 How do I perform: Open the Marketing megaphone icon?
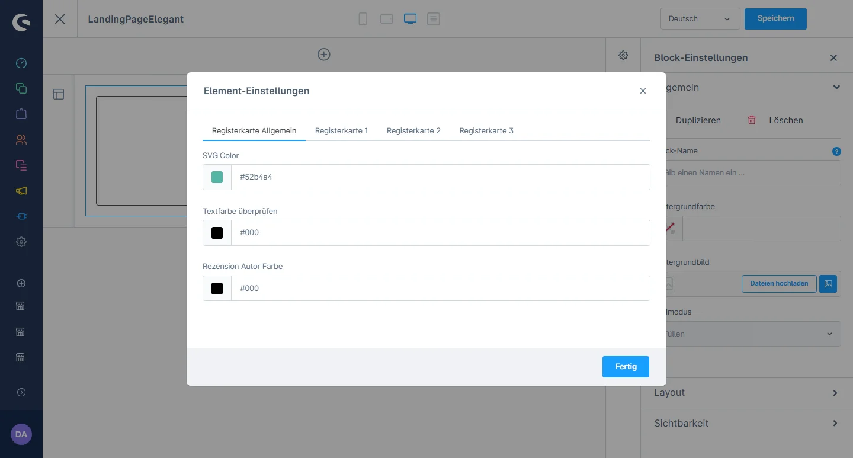[x=21, y=191]
